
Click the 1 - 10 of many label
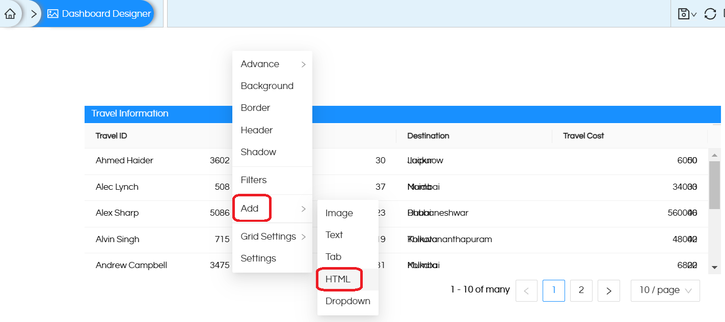[x=480, y=289]
